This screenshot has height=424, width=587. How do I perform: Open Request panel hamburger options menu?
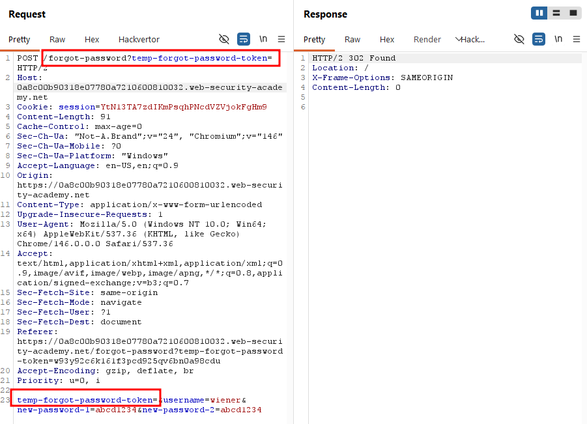281,39
